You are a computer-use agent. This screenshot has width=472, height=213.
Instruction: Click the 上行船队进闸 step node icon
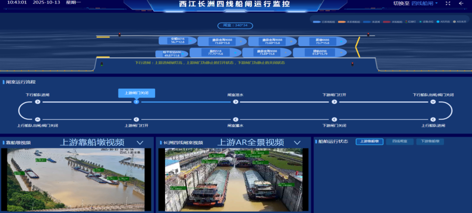(x=433, y=119)
